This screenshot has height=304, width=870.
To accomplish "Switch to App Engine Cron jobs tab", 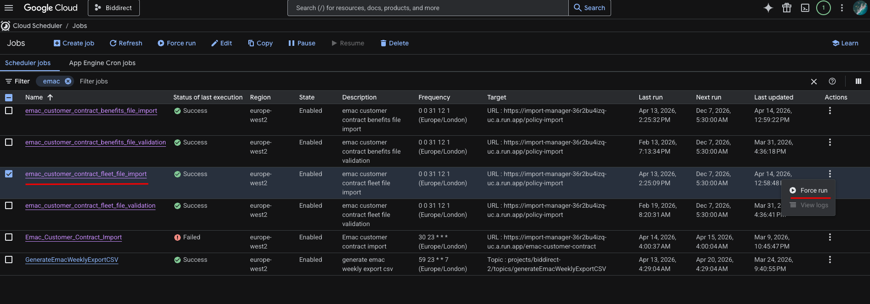I will click(102, 63).
